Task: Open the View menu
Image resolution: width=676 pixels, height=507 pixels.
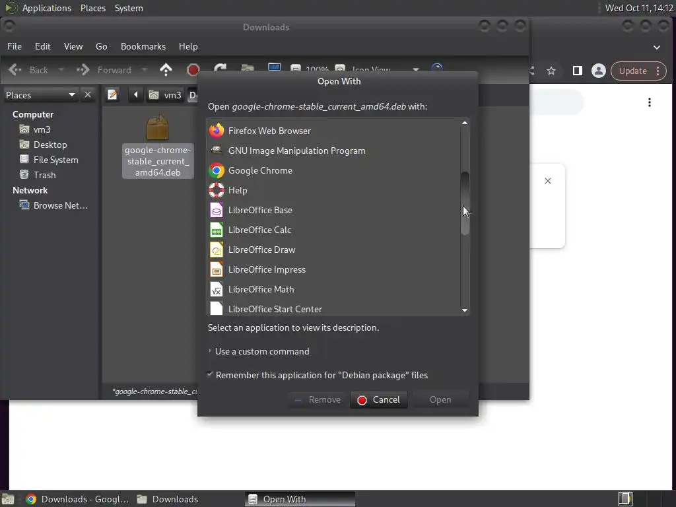Action: click(x=73, y=46)
